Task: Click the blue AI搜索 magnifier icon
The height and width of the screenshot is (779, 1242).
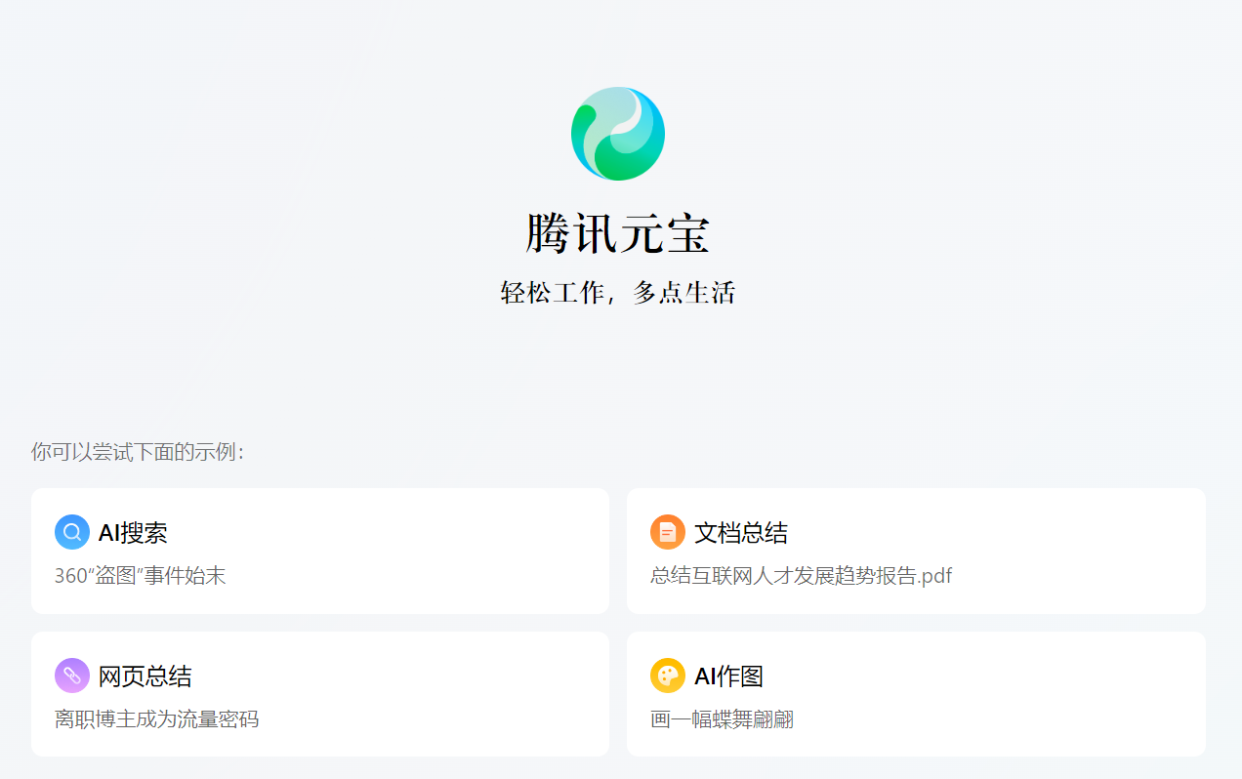Action: pyautogui.click(x=72, y=532)
